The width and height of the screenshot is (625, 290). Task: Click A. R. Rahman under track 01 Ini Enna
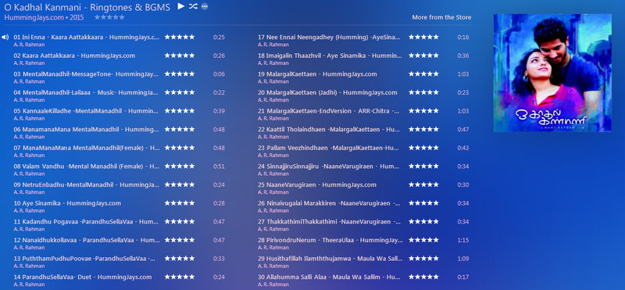pyautogui.click(x=29, y=45)
